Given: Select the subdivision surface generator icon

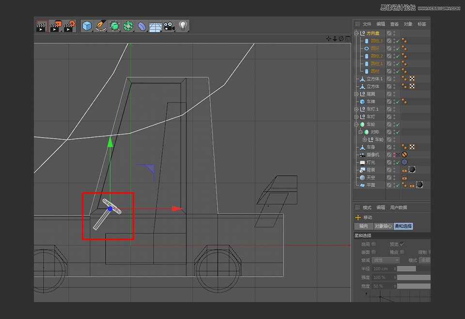Looking at the screenshot, I should pos(115,26).
